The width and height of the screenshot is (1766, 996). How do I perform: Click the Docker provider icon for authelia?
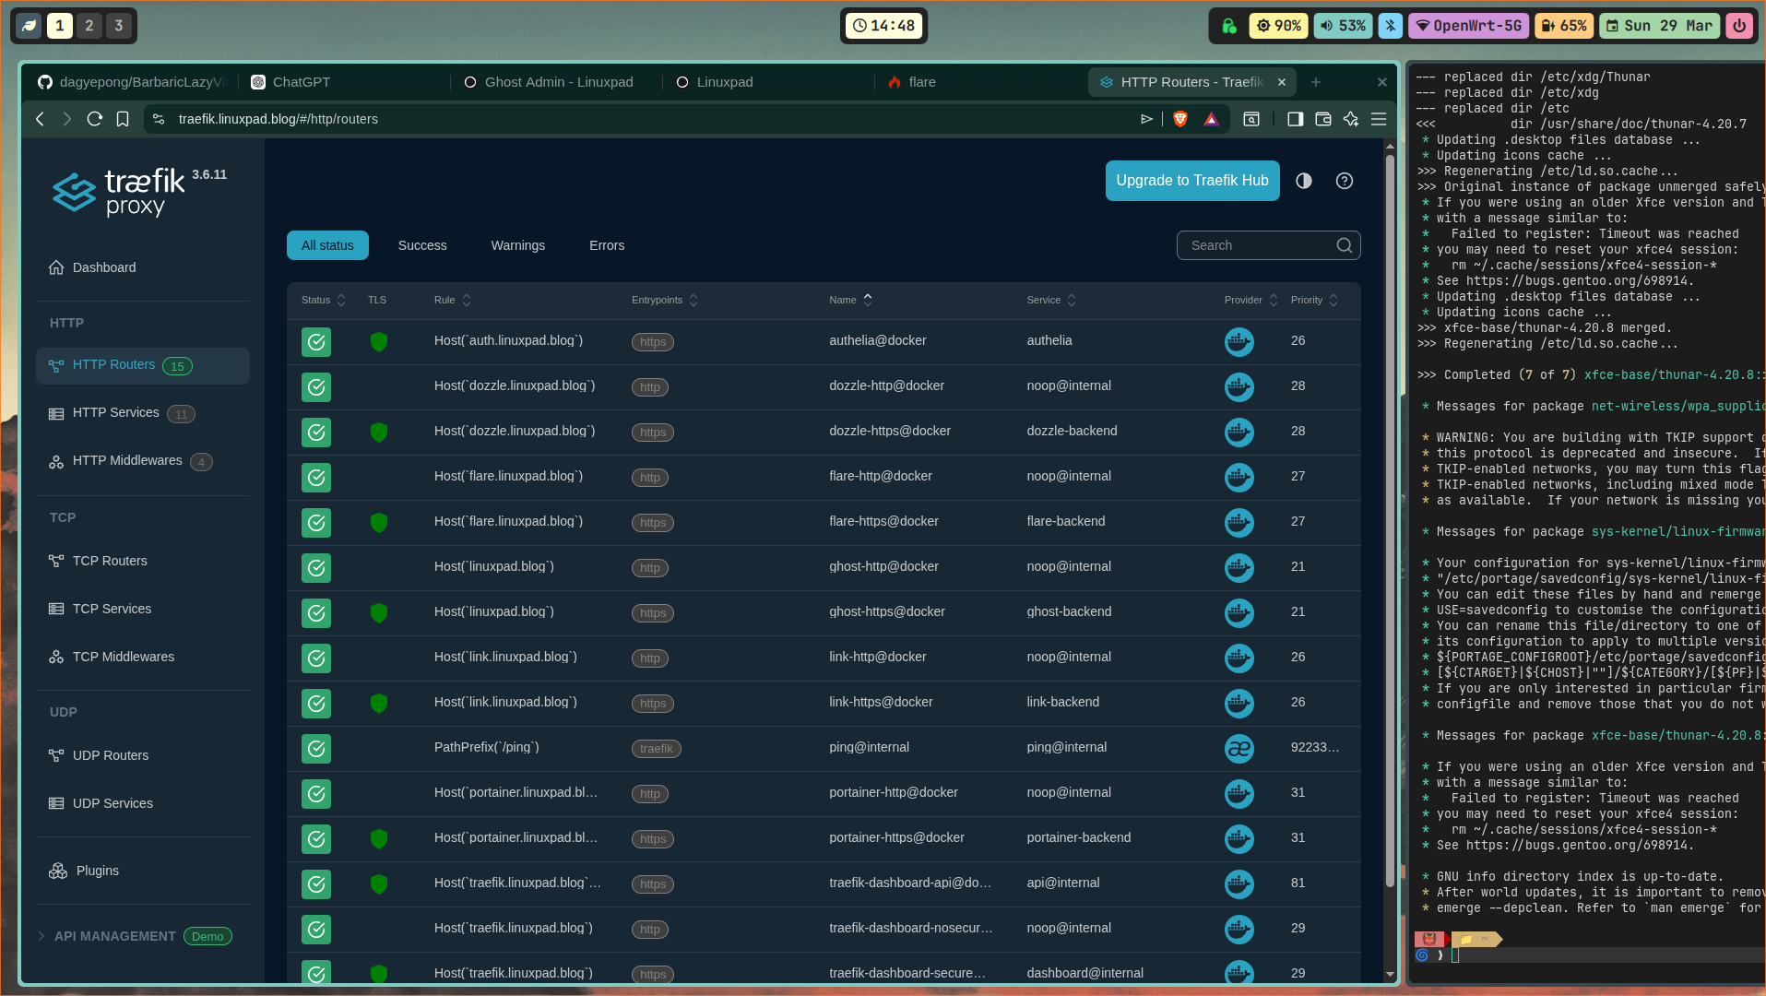1239,341
